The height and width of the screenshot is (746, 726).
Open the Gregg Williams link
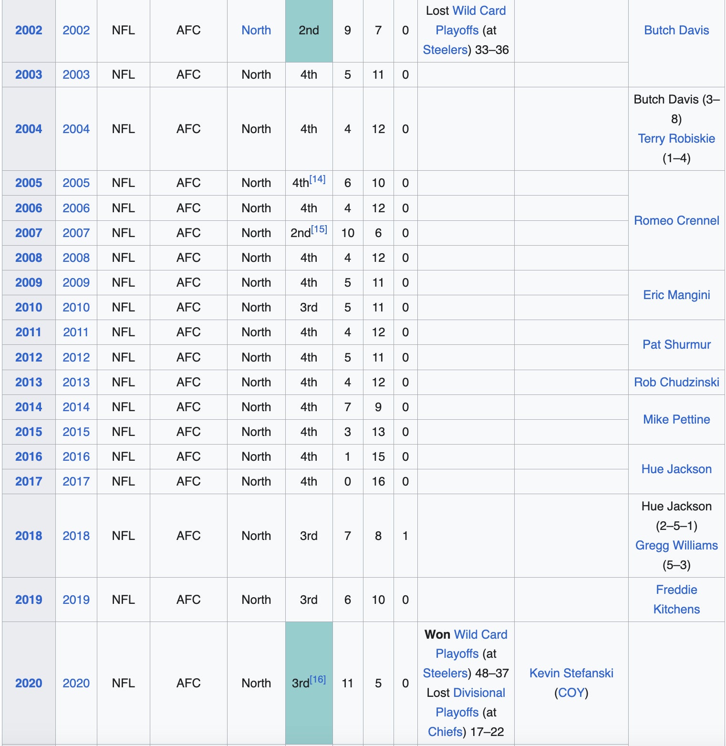676,545
